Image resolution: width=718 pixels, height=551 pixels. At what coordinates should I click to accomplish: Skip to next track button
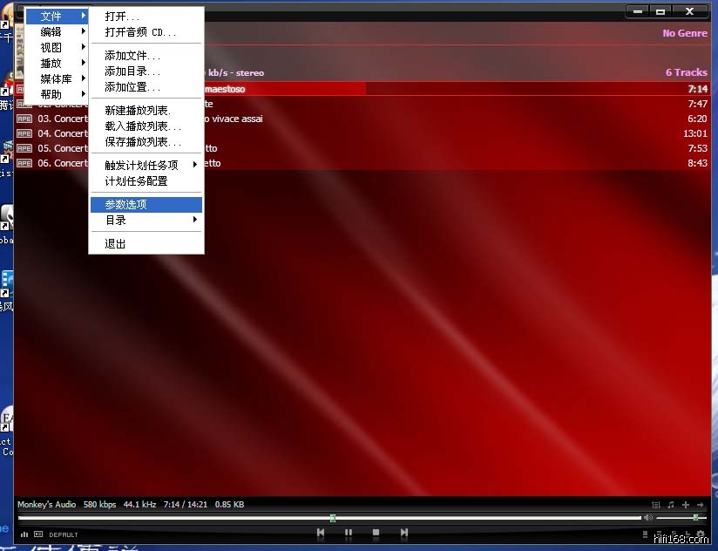pyautogui.click(x=404, y=533)
